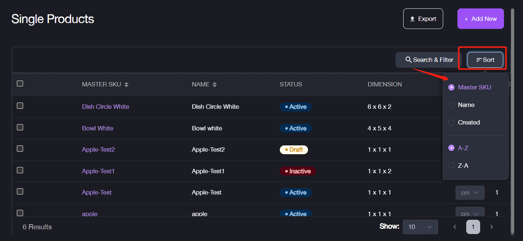The height and width of the screenshot is (241, 523).
Task: Select the Created sort radio option
Action: point(452,123)
